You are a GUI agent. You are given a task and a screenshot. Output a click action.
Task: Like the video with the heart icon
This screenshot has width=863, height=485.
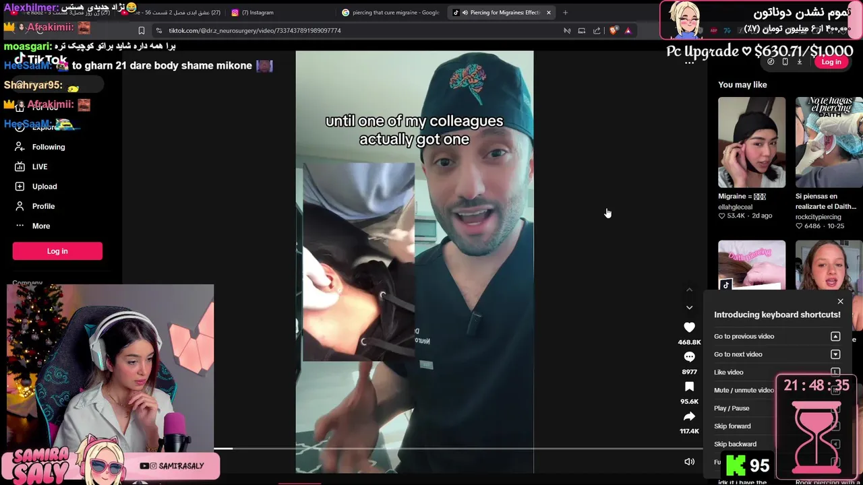pyautogui.click(x=689, y=327)
